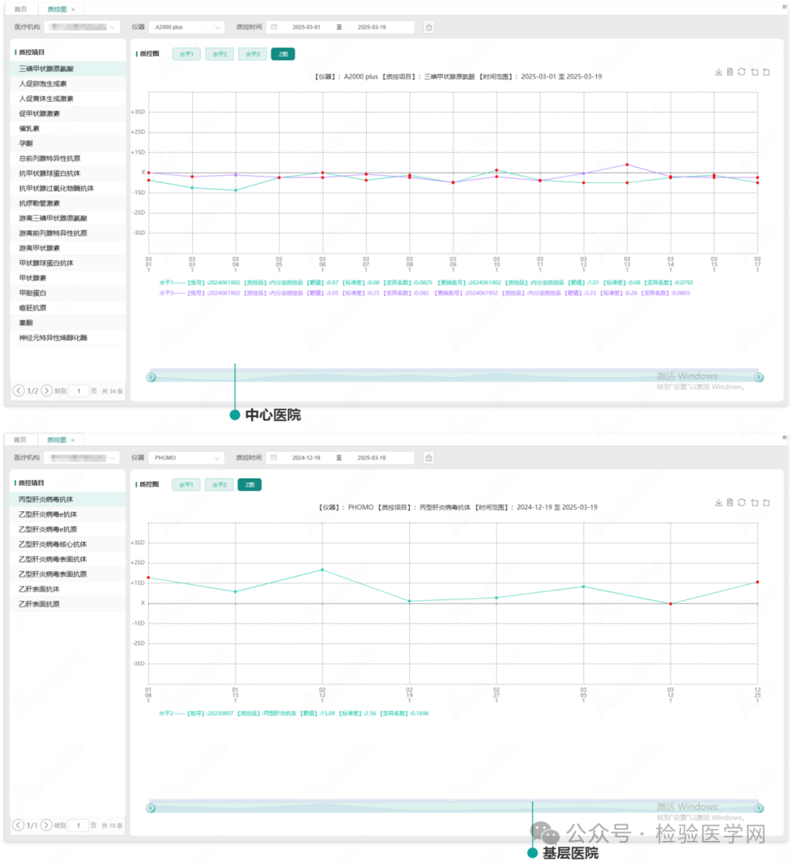The image size is (792, 866).
Task: Open the 仪器 dropdown showing PHOMO
Action: point(187,458)
